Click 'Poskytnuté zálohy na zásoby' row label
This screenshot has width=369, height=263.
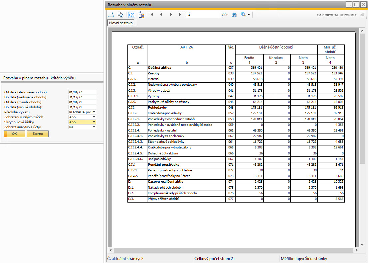(168, 102)
